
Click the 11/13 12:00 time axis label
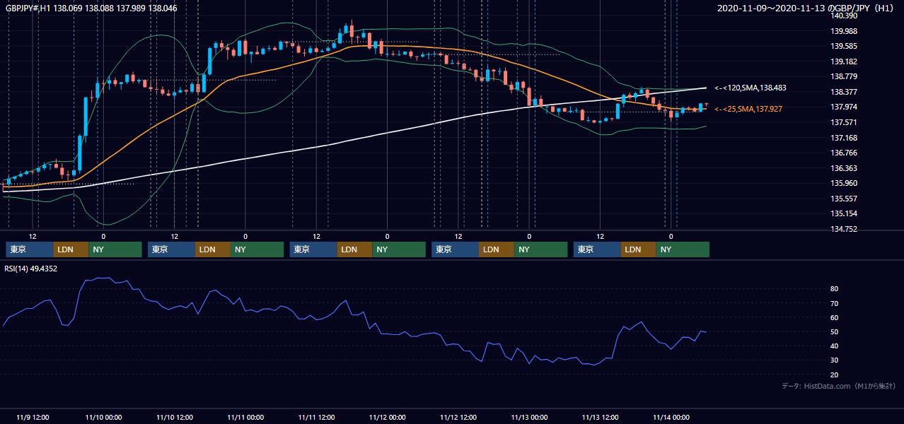(x=600, y=417)
